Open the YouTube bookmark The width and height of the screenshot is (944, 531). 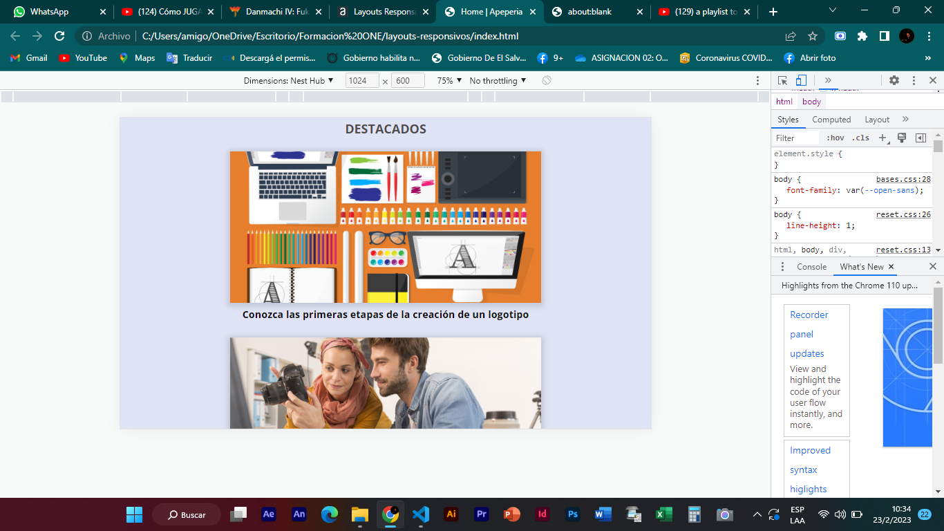pyautogui.click(x=83, y=58)
